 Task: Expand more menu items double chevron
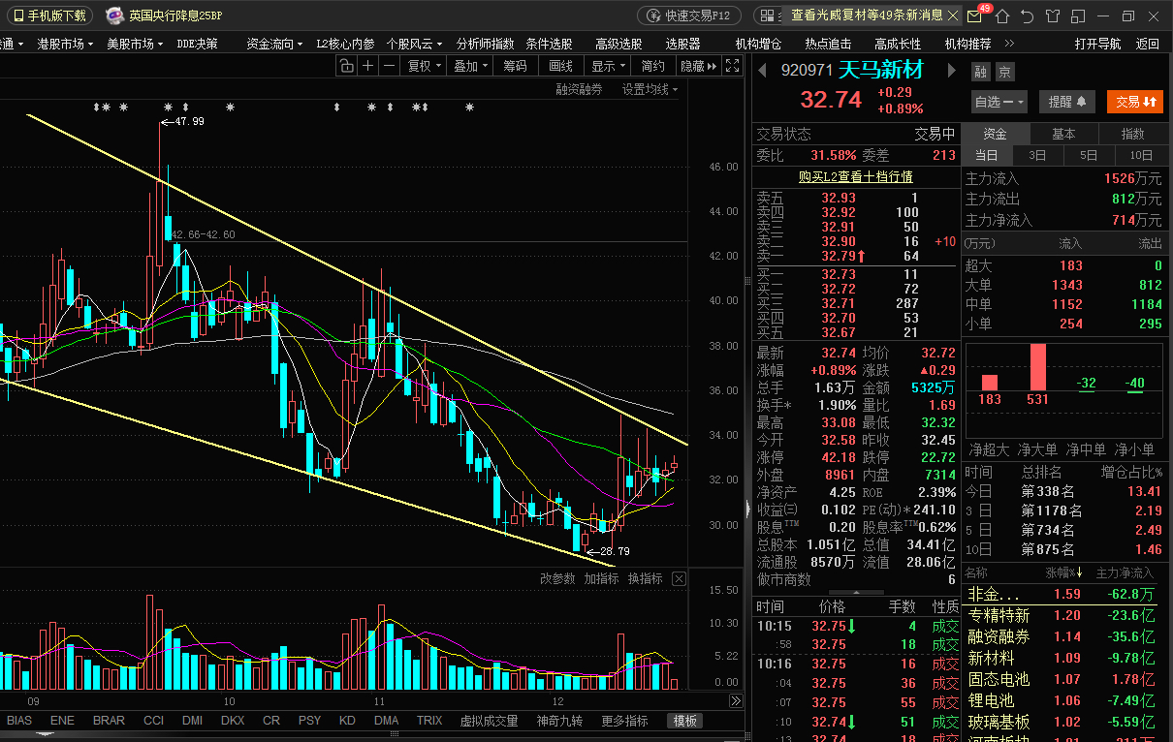point(1009,44)
